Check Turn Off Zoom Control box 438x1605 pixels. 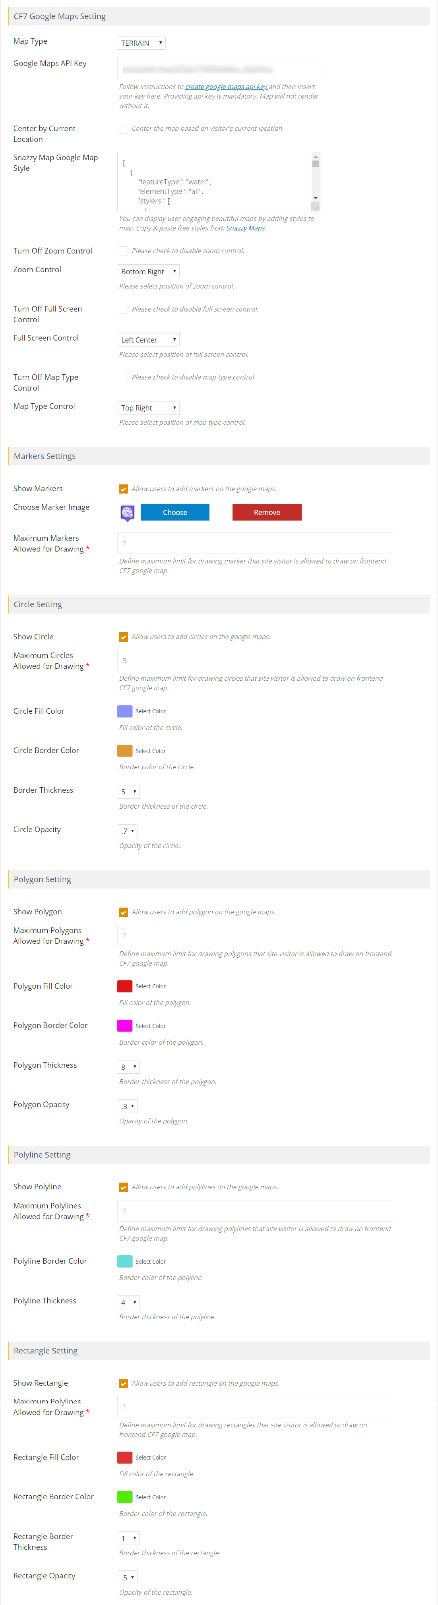pos(123,251)
